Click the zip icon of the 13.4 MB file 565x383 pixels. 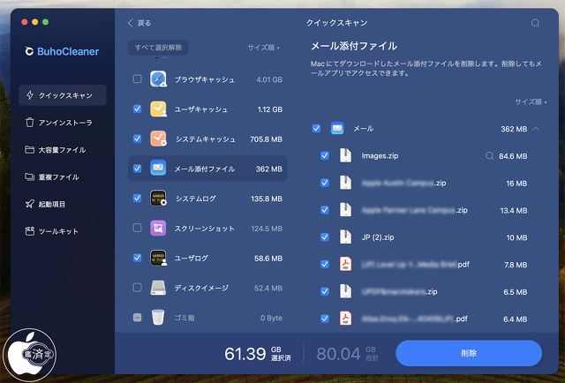coord(345,210)
